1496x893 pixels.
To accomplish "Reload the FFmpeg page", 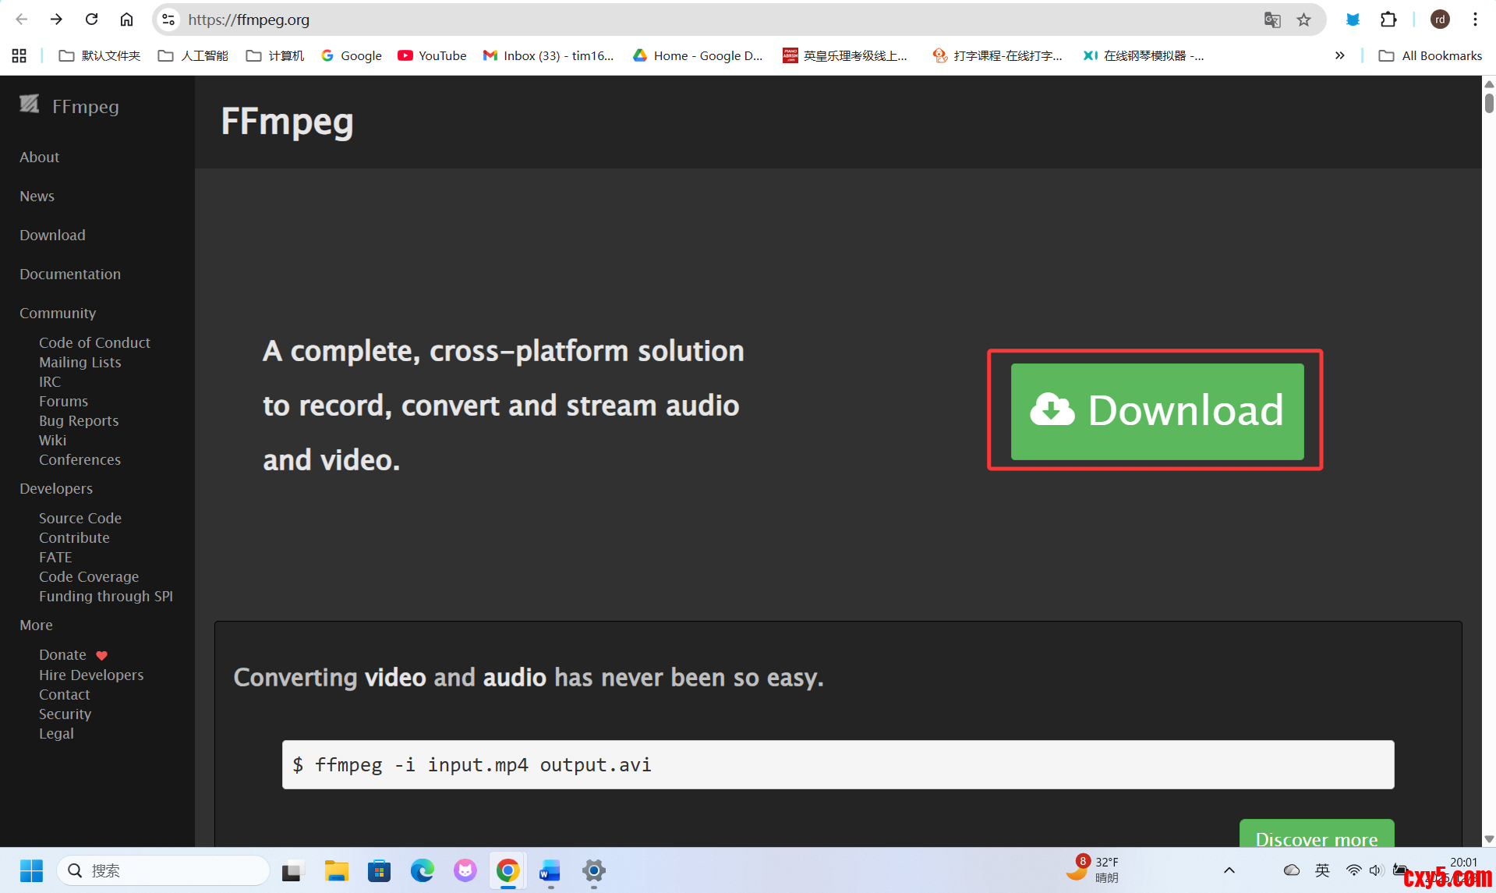I will 91,19.
